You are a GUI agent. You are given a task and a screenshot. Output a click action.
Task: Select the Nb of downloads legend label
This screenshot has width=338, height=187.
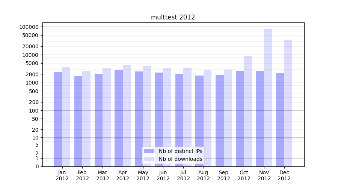click(x=180, y=159)
